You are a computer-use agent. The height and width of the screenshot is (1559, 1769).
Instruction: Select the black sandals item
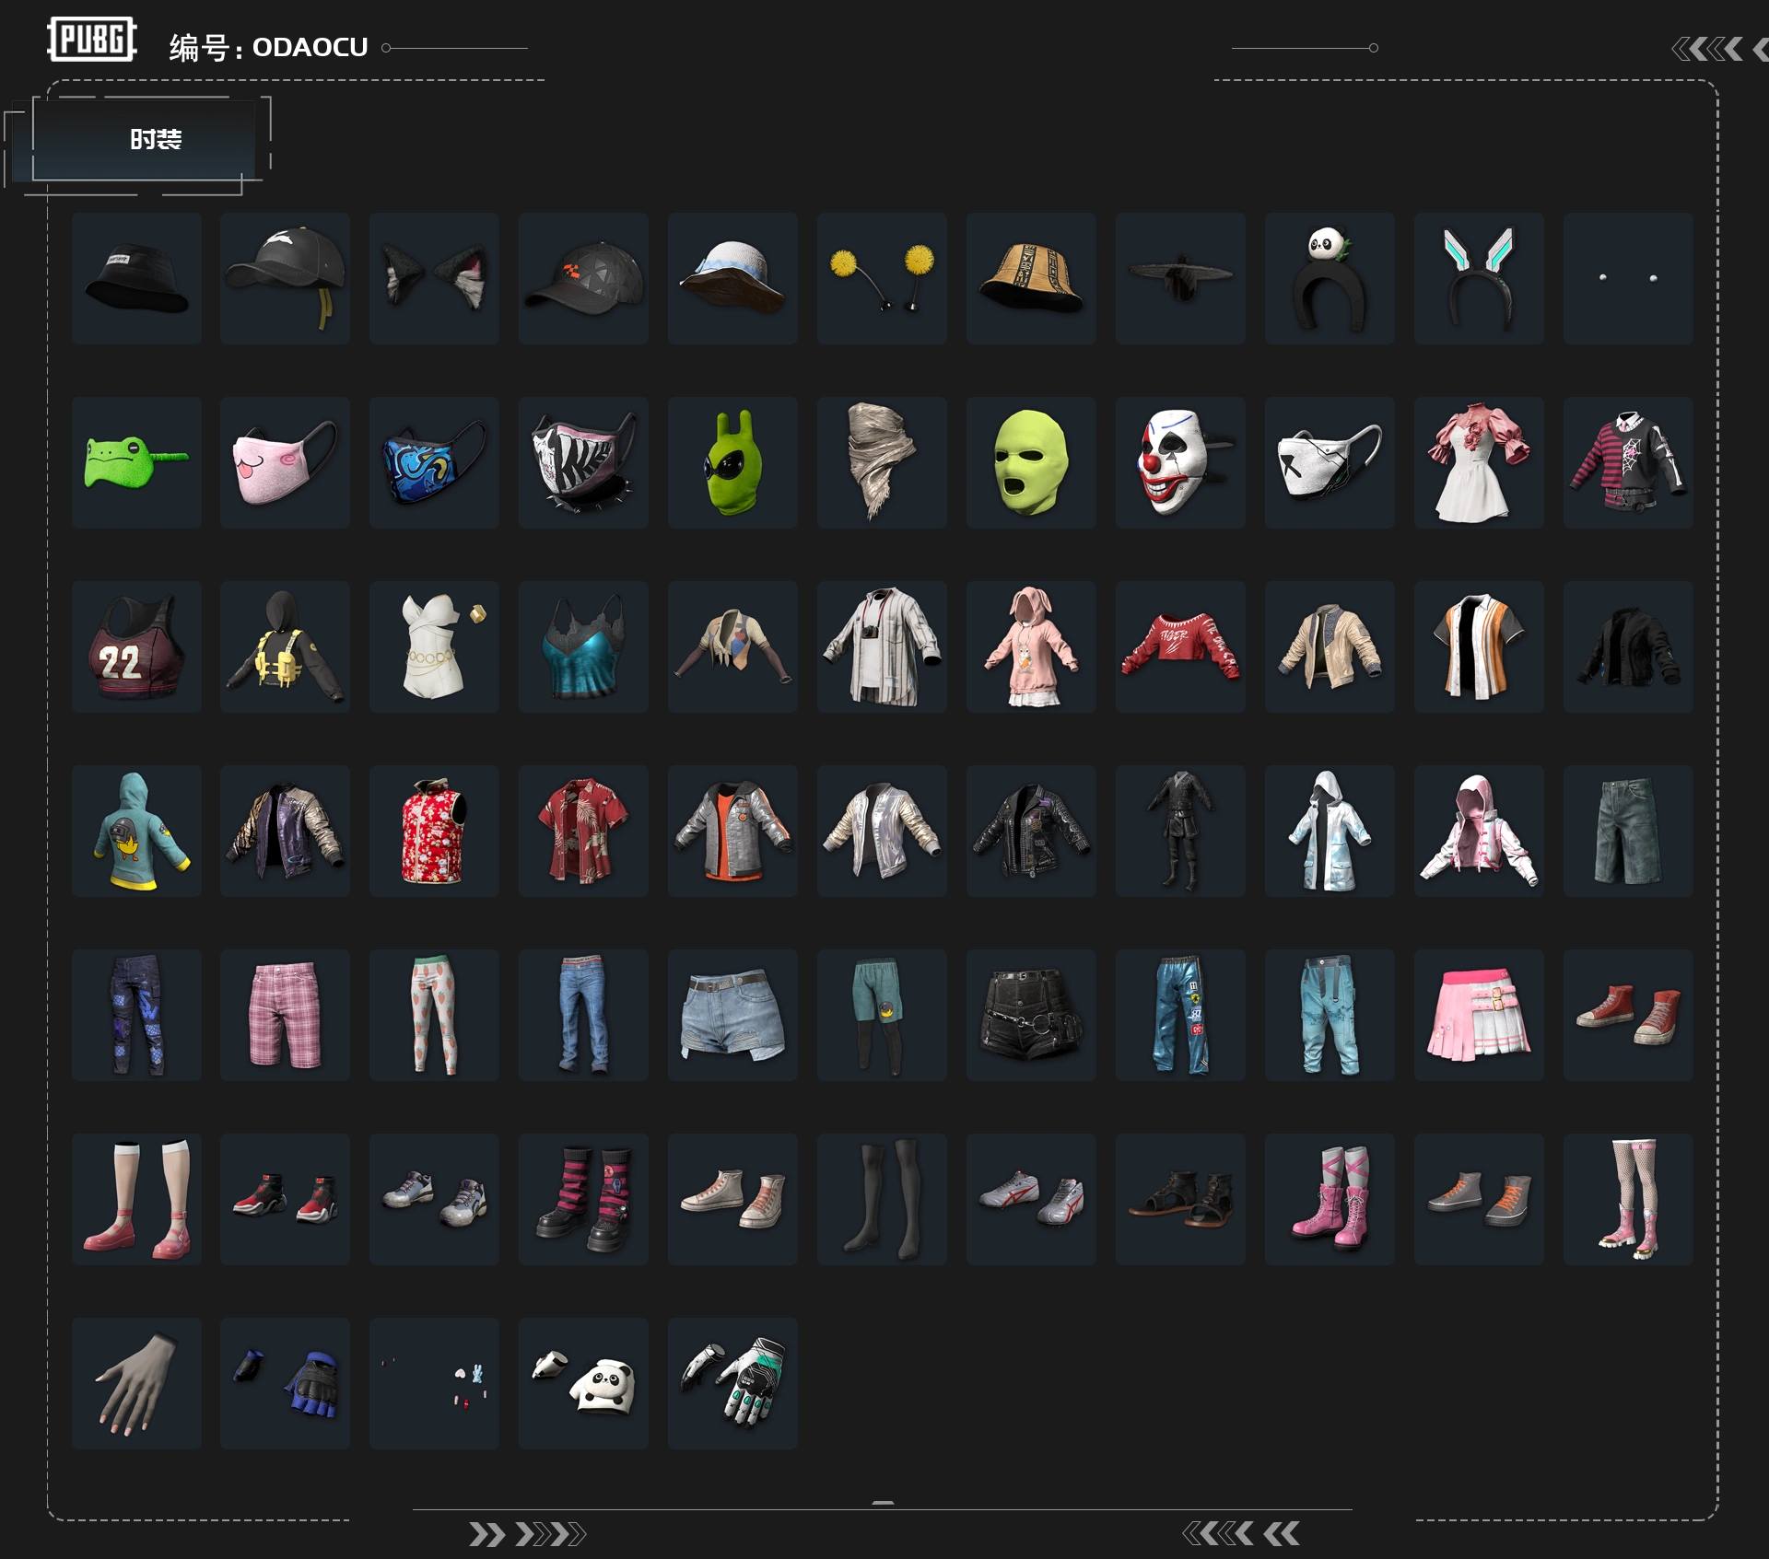click(1180, 1199)
